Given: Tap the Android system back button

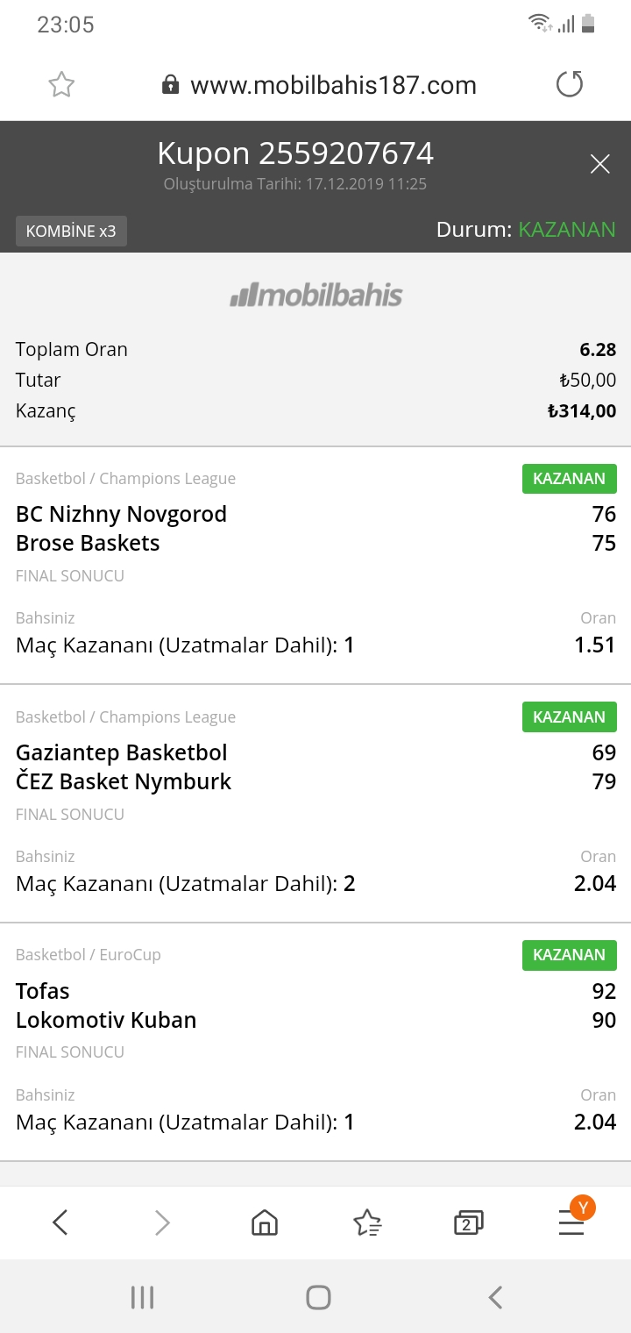Looking at the screenshot, I should [x=495, y=1297].
